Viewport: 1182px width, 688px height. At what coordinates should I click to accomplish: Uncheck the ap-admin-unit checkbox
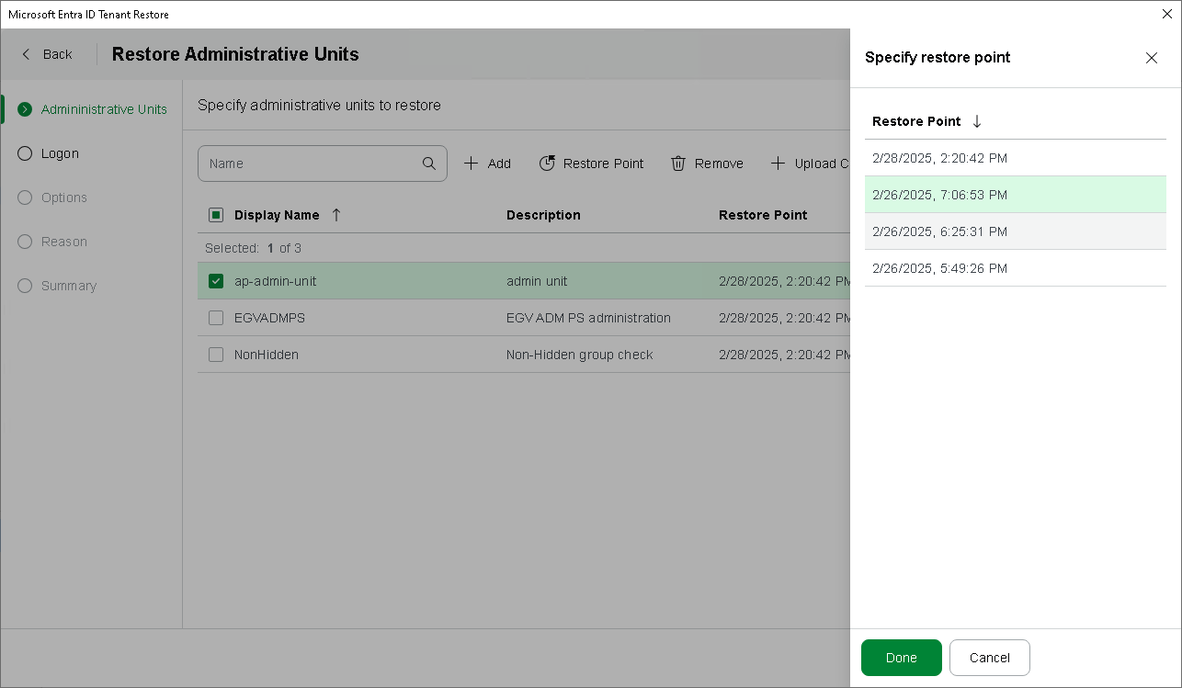coord(216,281)
